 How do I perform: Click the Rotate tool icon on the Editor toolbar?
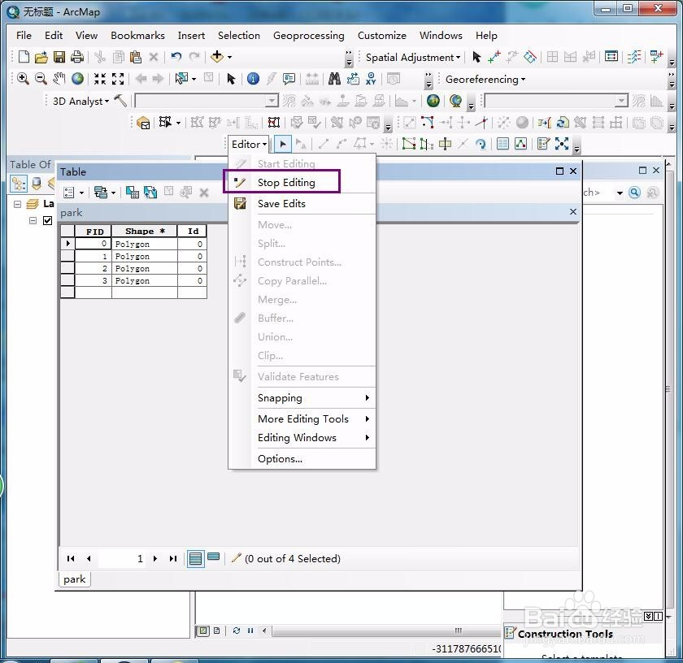(481, 144)
